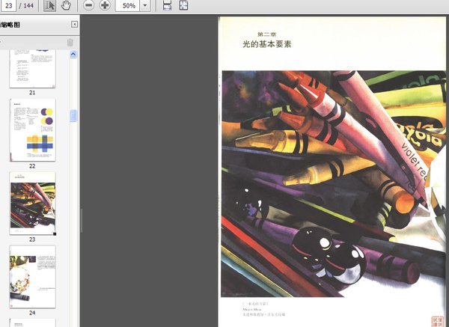Collapse the thumbnails panel with the arrow button
This screenshot has height=327, width=449.
point(74,25)
